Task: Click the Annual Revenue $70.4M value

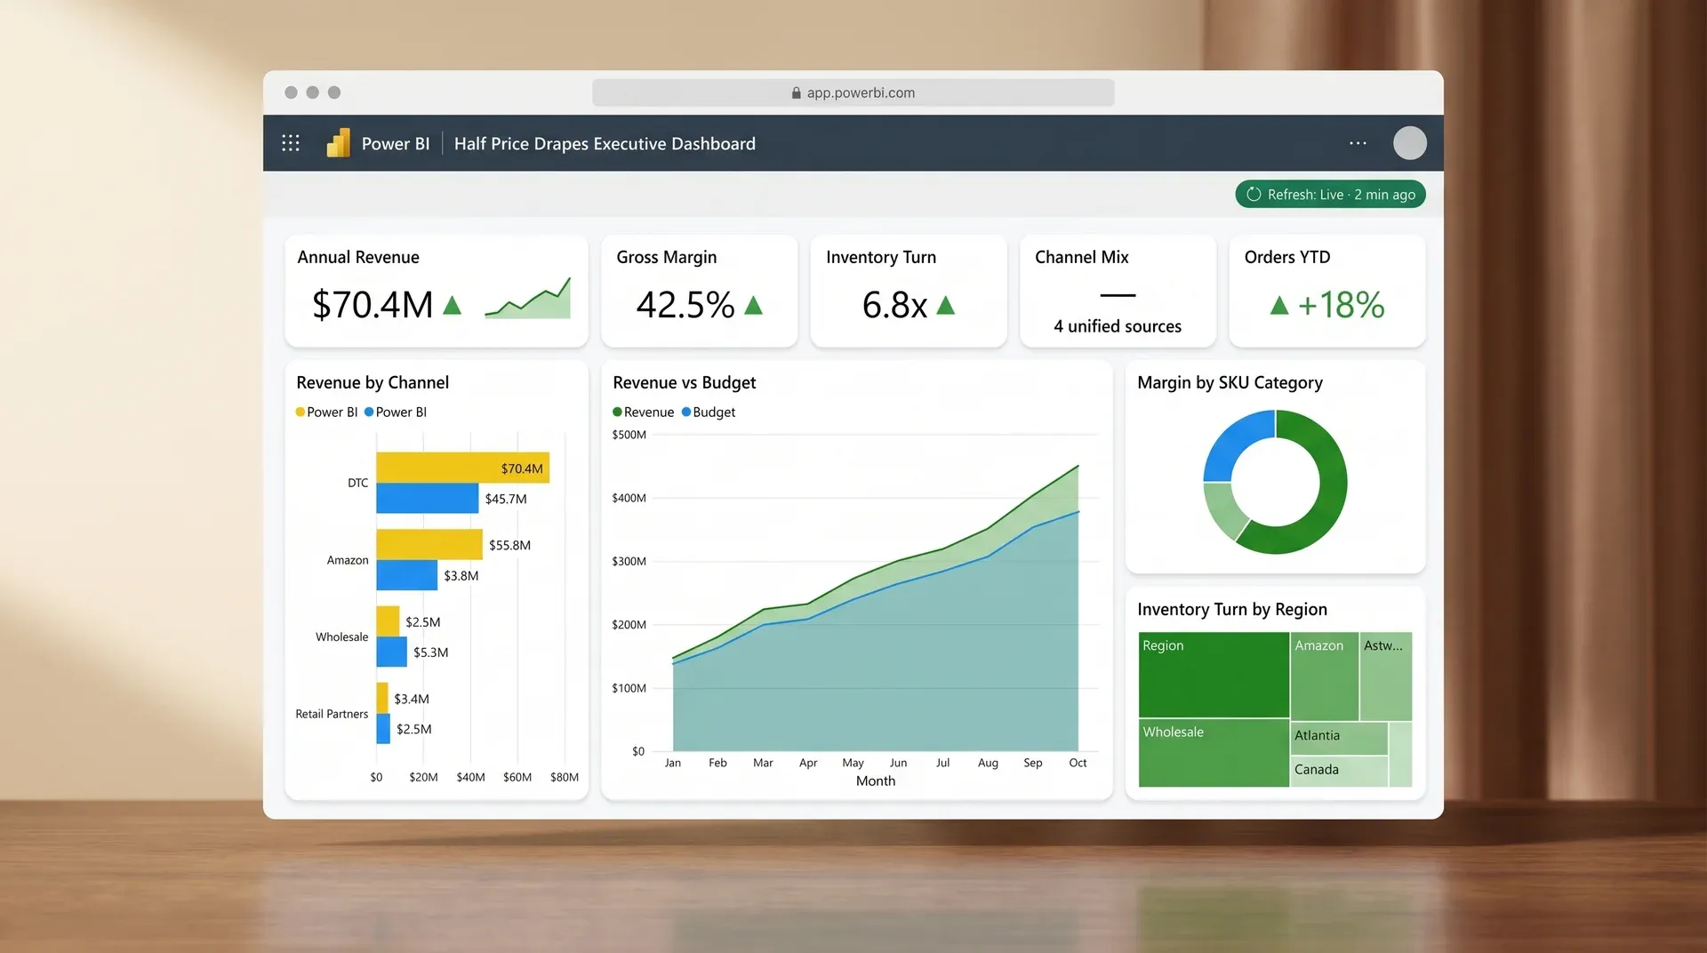Action: coord(372,305)
